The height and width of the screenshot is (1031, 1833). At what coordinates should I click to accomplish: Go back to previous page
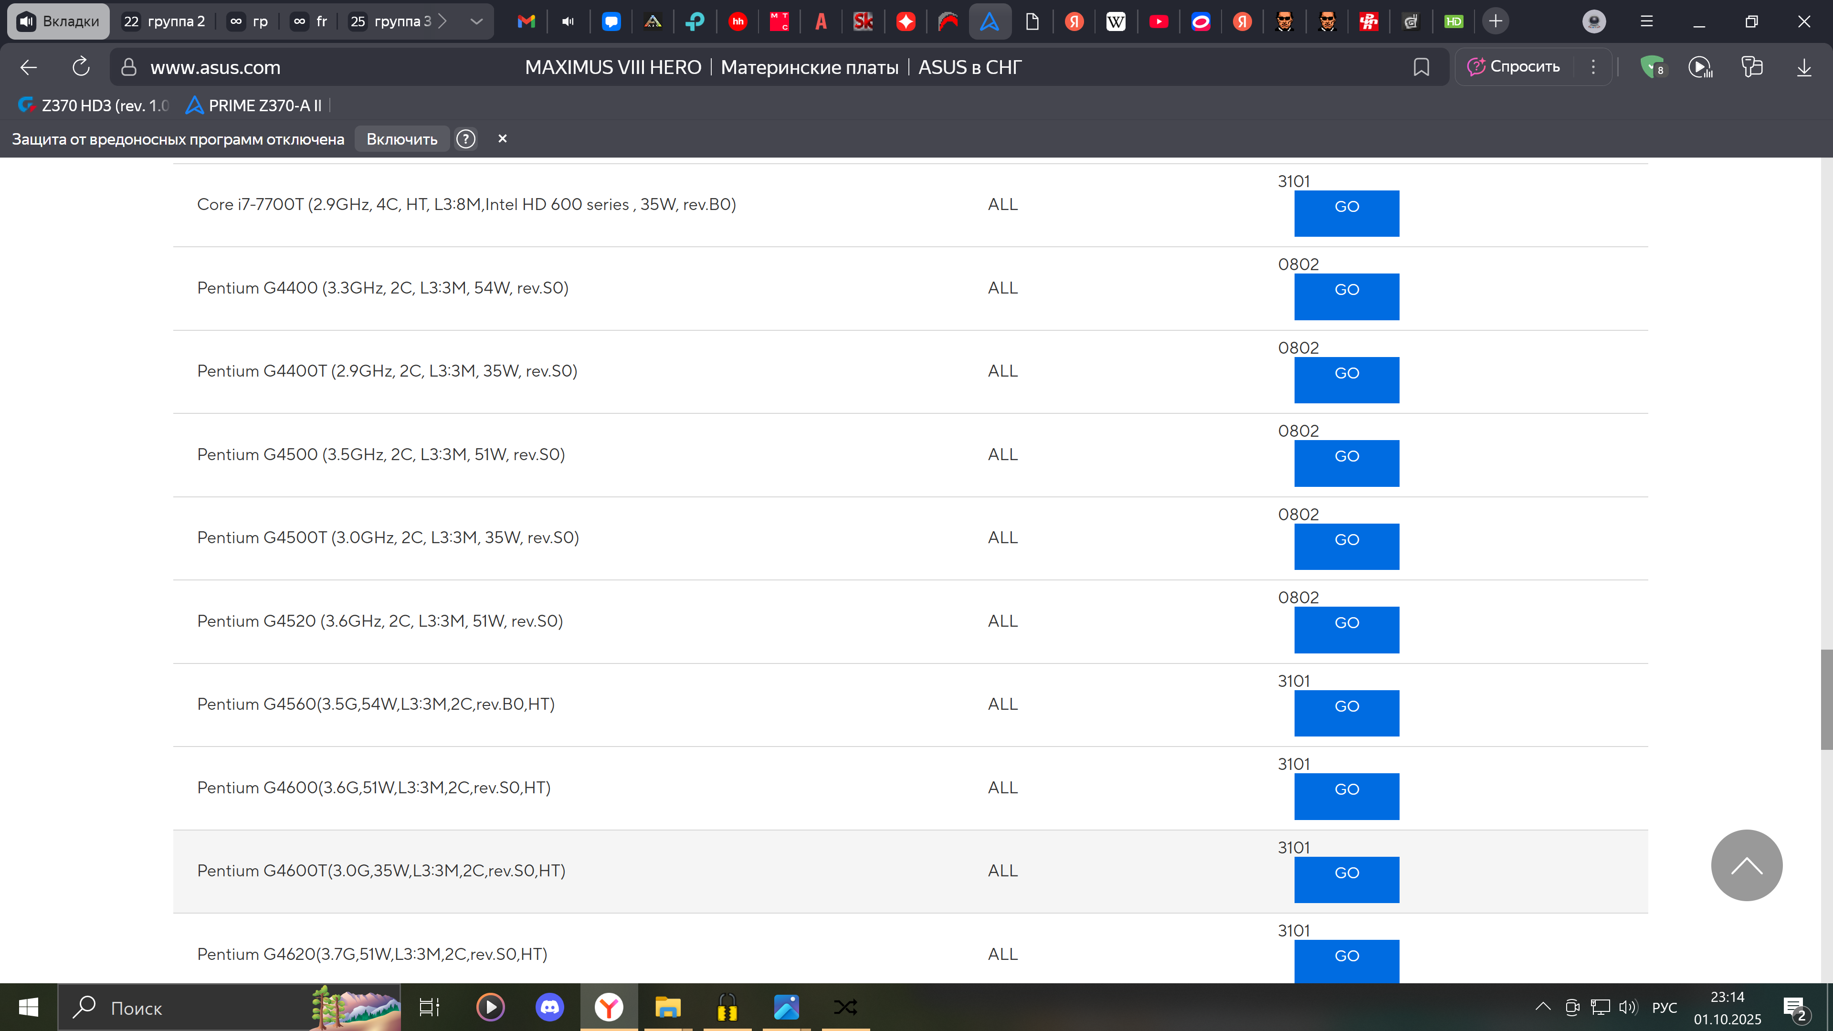(29, 67)
